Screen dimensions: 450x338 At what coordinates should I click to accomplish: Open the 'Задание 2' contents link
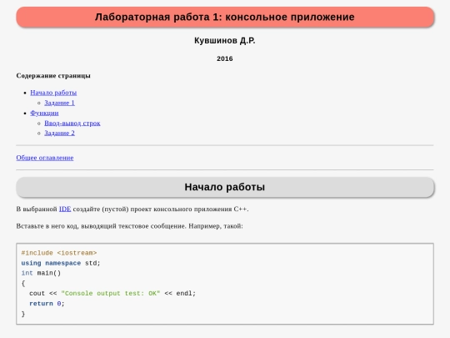point(59,133)
